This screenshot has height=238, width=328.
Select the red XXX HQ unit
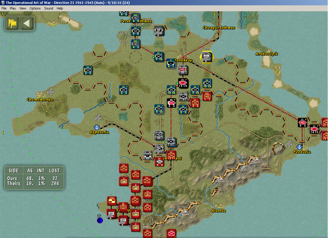207,96
